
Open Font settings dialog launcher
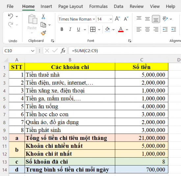point(130,41)
